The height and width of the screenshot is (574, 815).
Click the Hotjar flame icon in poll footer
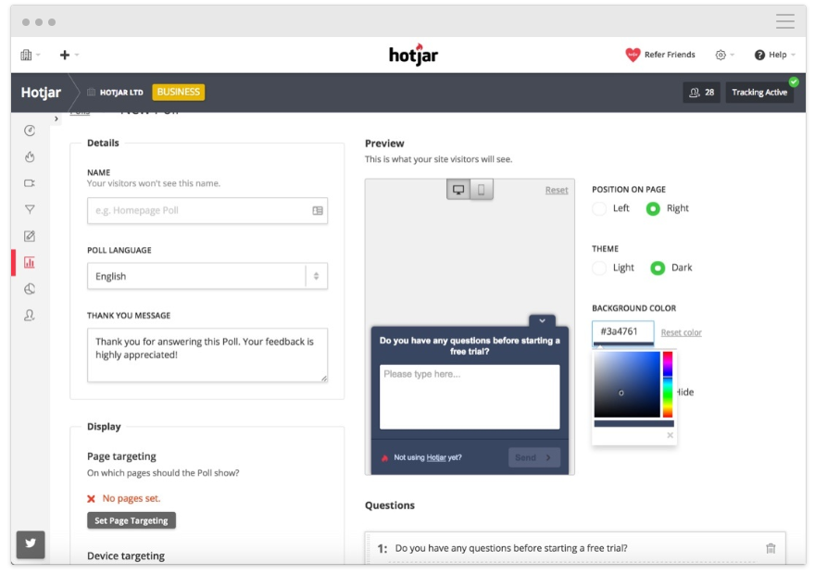coord(384,457)
